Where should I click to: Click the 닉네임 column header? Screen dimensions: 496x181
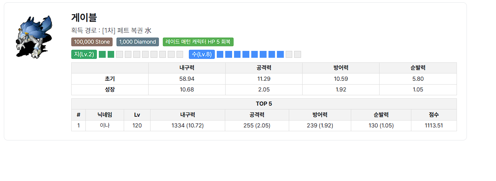click(105, 114)
